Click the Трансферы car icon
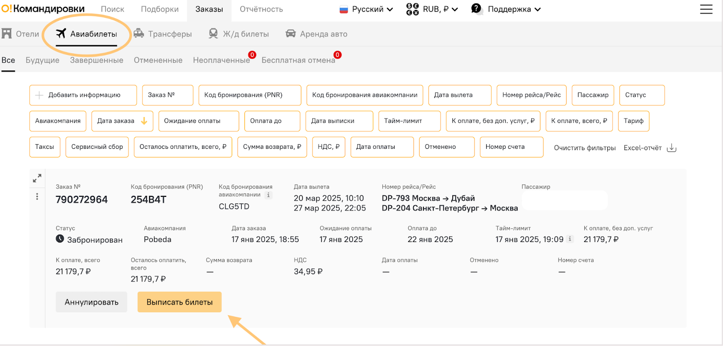The image size is (723, 346). (139, 33)
